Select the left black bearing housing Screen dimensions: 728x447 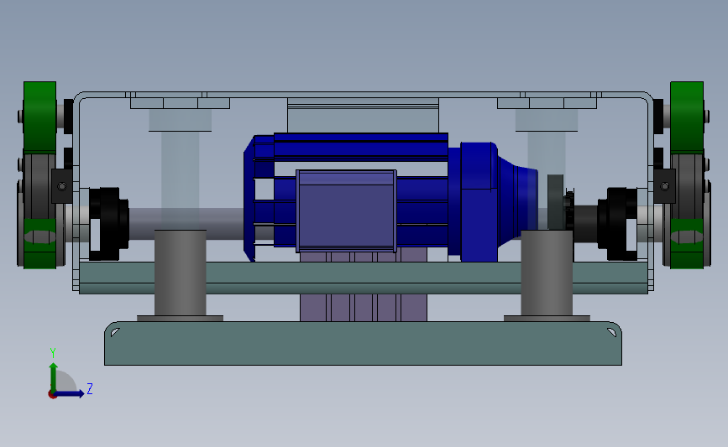click(x=108, y=223)
